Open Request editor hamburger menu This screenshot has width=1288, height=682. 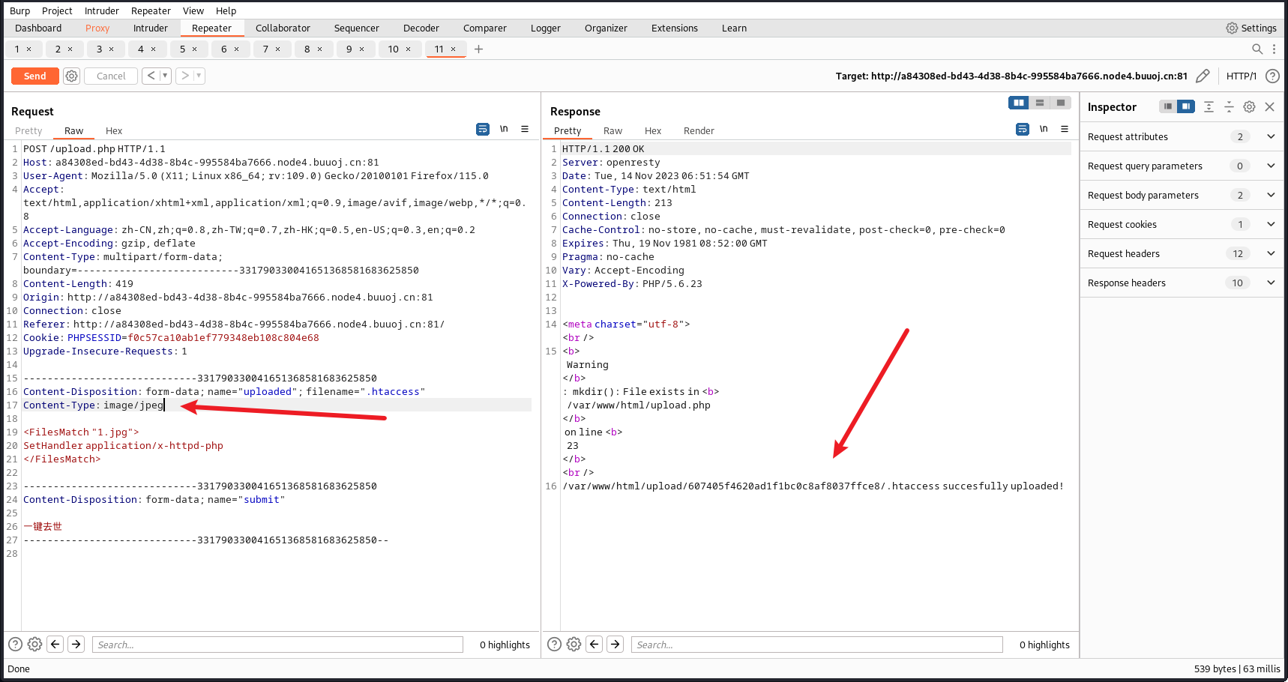[525, 129]
